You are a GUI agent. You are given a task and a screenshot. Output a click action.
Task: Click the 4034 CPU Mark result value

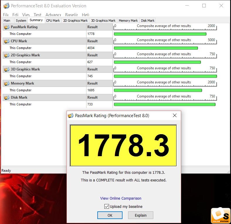click(x=91, y=48)
